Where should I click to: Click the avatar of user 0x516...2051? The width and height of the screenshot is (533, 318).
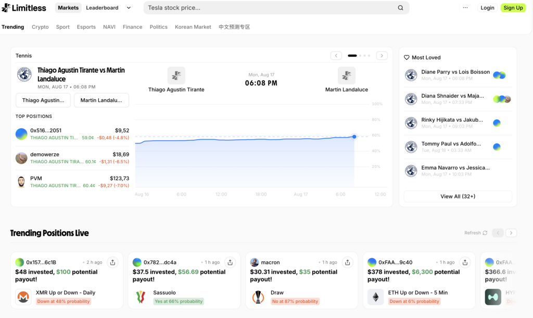point(21,134)
